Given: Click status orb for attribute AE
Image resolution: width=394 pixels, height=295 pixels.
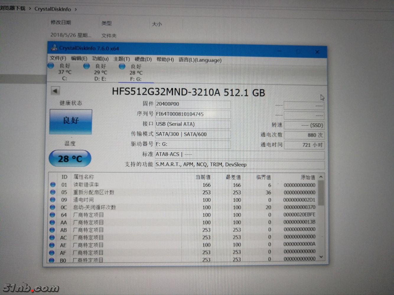Looking at the screenshot, I should (x=52, y=245).
